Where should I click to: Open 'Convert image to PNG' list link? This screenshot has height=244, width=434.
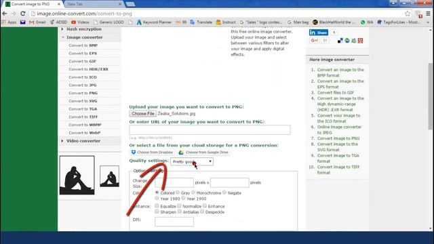(x=338, y=138)
